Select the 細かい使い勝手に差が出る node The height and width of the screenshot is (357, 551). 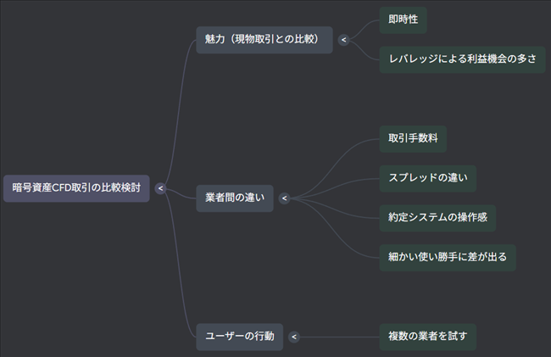point(448,257)
